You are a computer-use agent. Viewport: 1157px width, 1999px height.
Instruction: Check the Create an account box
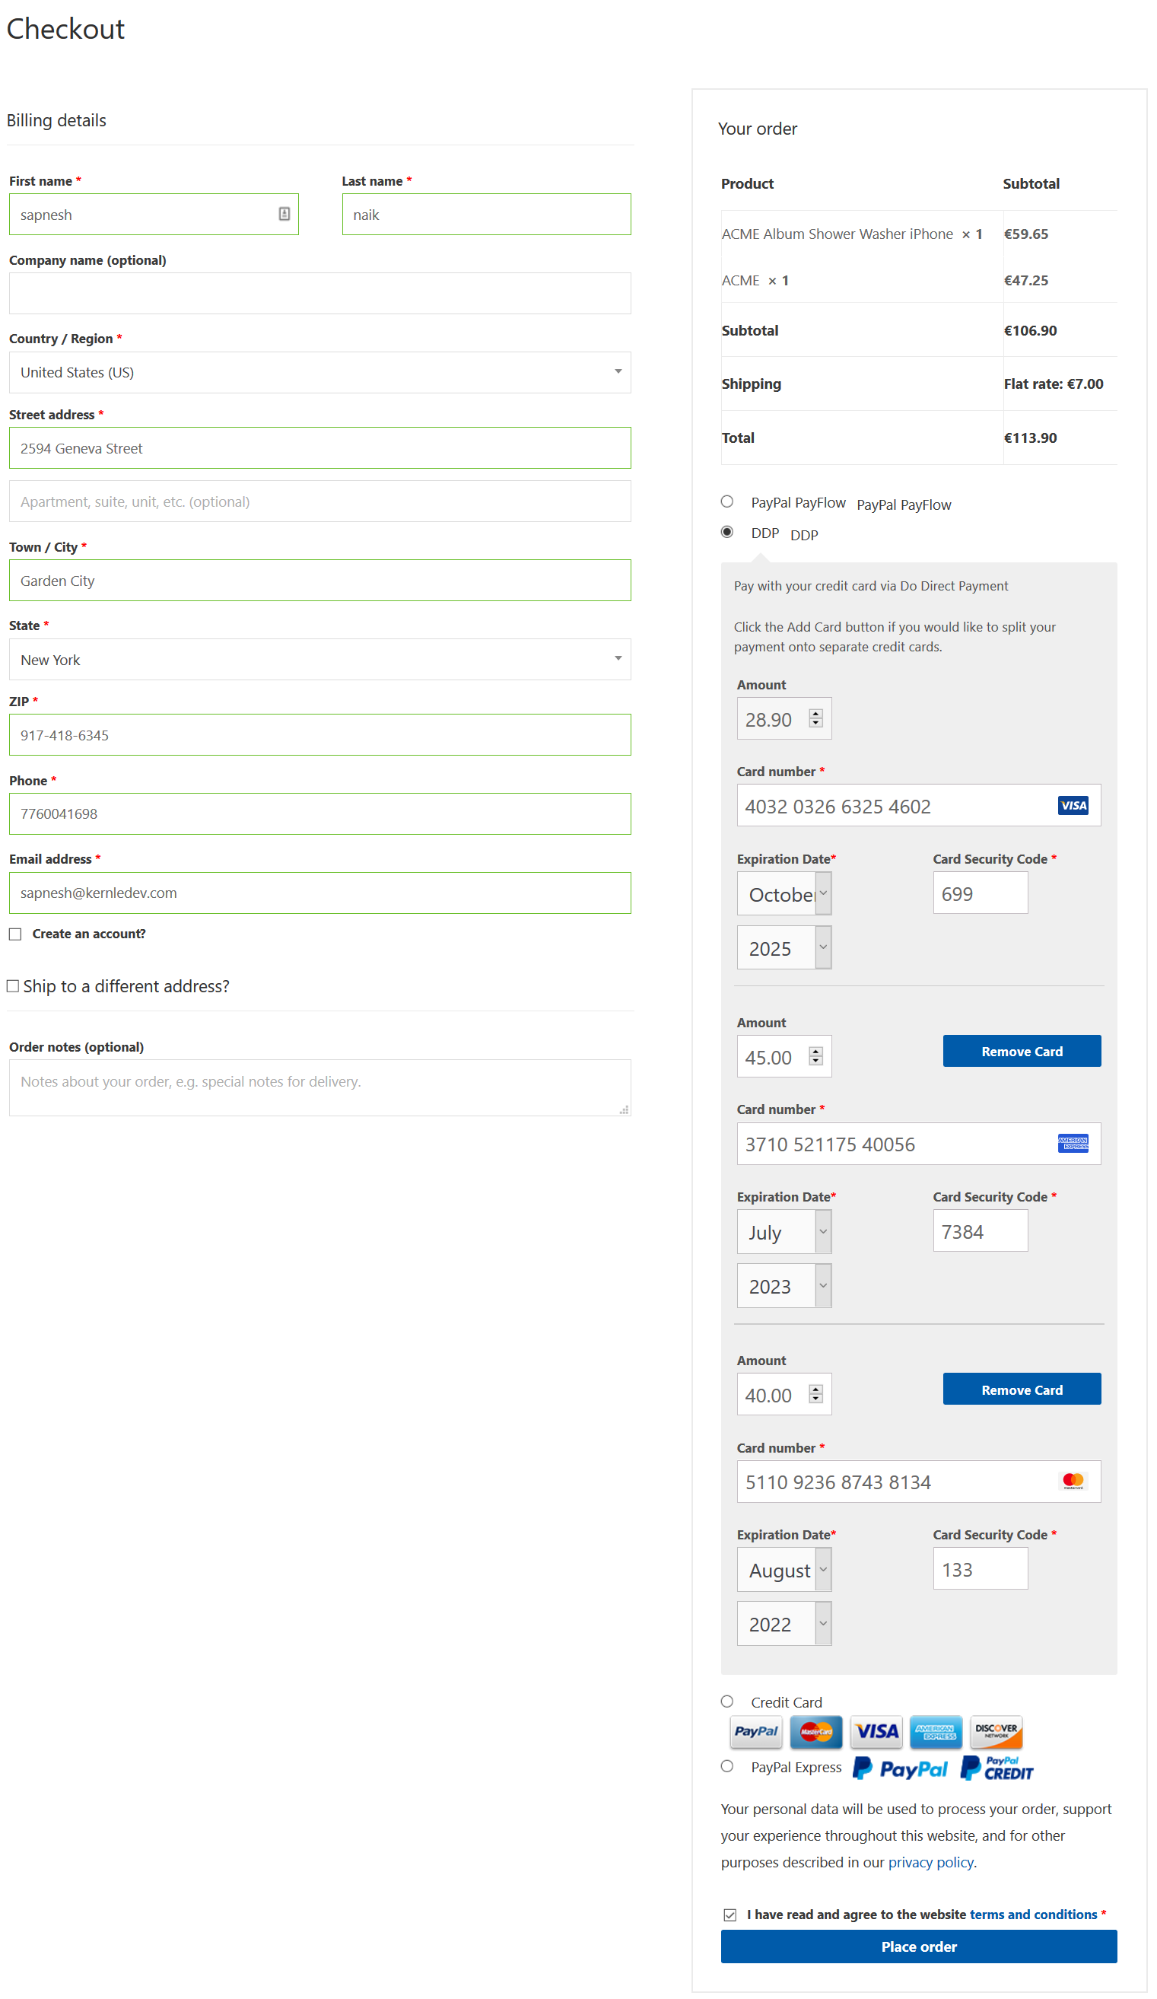point(15,935)
